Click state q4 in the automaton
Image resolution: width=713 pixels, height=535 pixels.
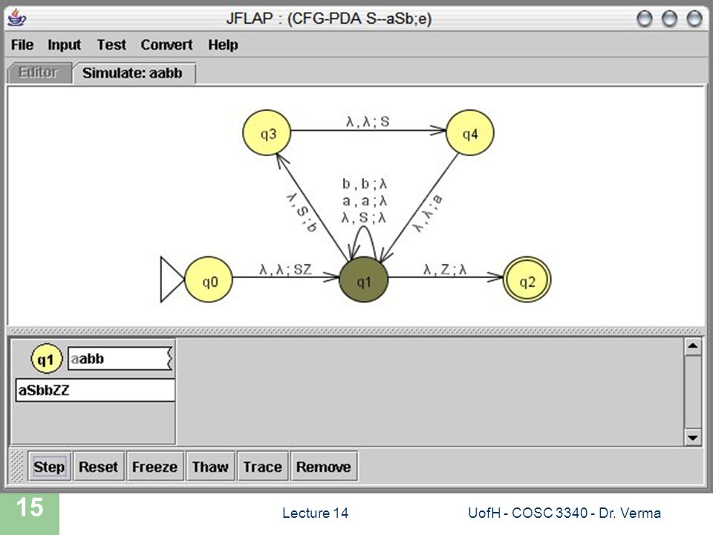coord(469,133)
